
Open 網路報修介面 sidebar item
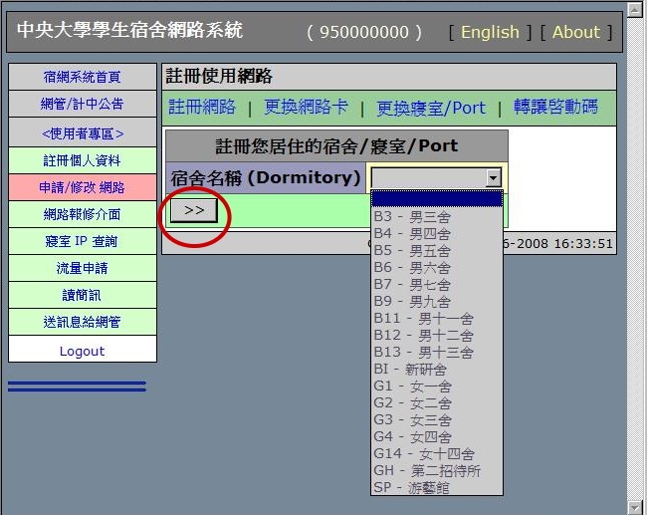(83, 214)
